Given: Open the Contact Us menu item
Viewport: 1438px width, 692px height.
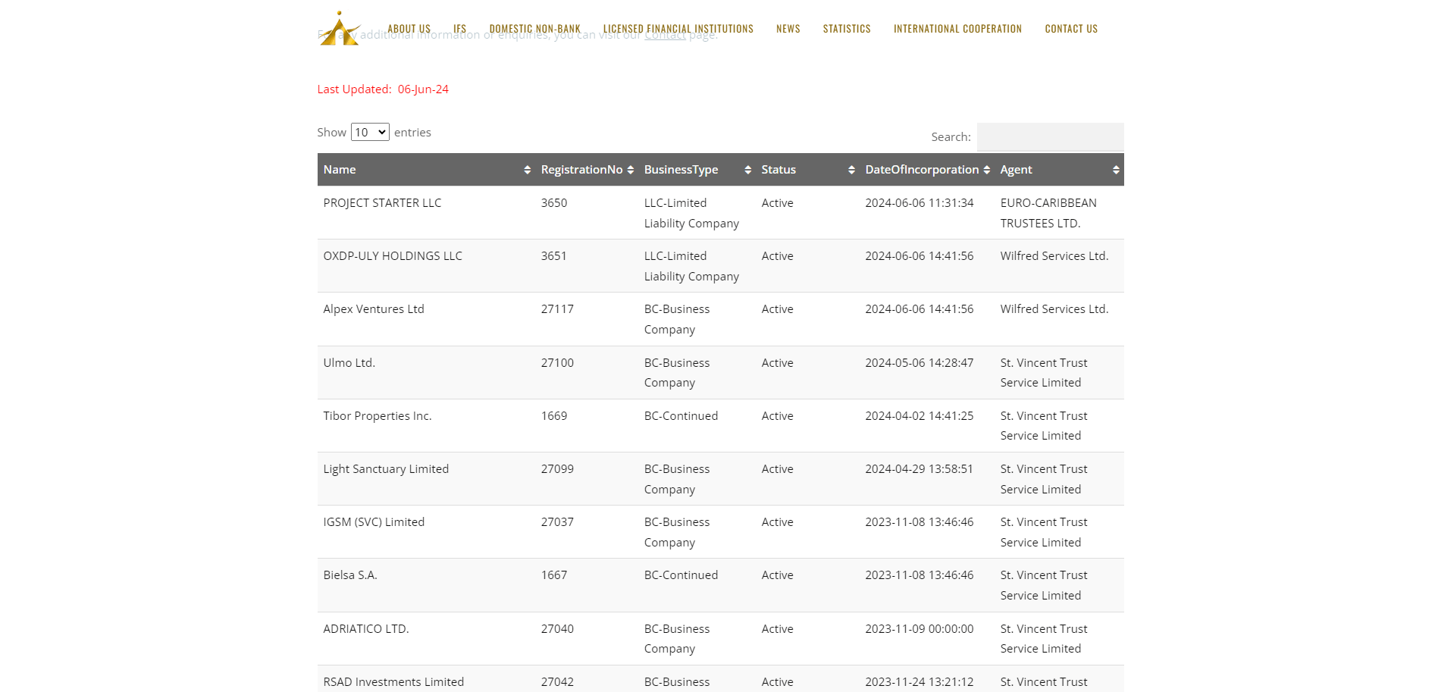Looking at the screenshot, I should pos(1071,29).
